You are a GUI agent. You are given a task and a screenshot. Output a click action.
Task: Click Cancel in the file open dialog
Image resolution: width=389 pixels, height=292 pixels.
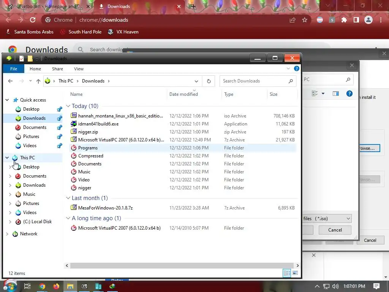coord(335,230)
